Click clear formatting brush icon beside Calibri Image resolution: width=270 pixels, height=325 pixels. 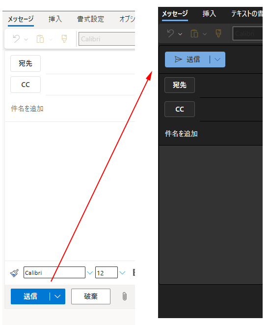14,273
